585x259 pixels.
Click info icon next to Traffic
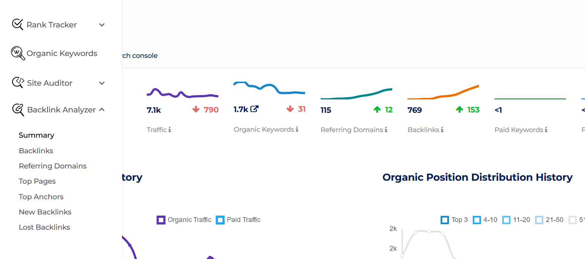point(170,129)
